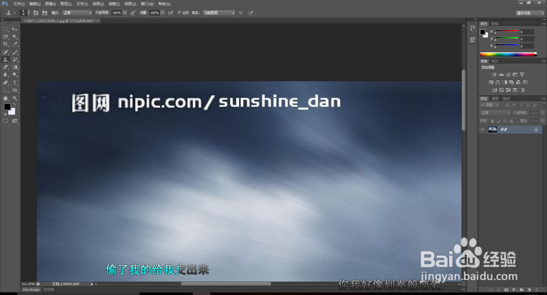Select the Crop tool

pos(5,45)
